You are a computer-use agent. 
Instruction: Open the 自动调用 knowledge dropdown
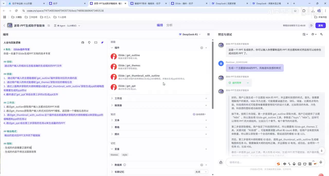tap(199, 114)
